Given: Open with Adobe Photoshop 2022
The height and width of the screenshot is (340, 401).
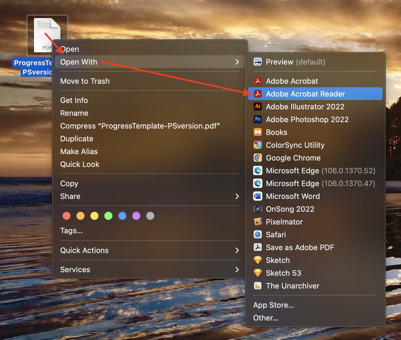Looking at the screenshot, I should click(315, 120).
